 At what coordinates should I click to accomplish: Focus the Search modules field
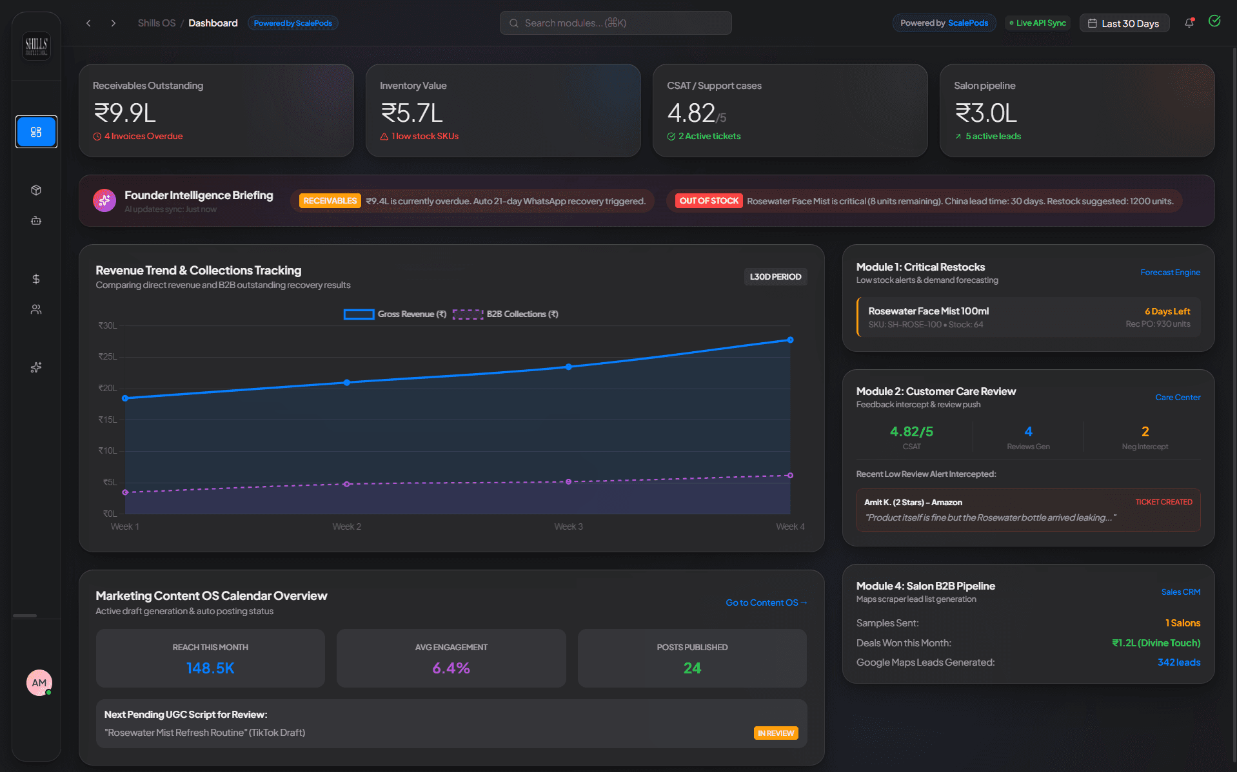[615, 23]
